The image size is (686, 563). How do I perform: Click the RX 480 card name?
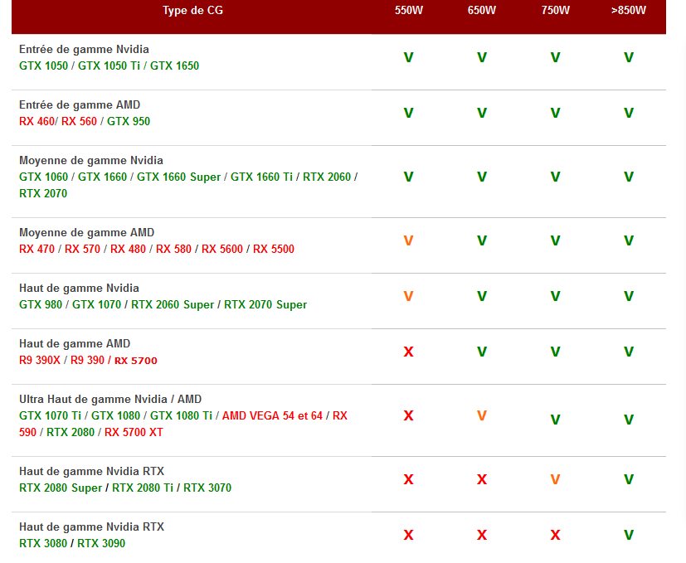point(128,250)
